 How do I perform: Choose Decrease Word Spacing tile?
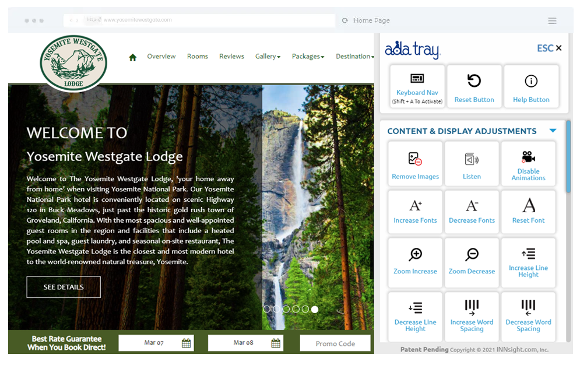[528, 317]
